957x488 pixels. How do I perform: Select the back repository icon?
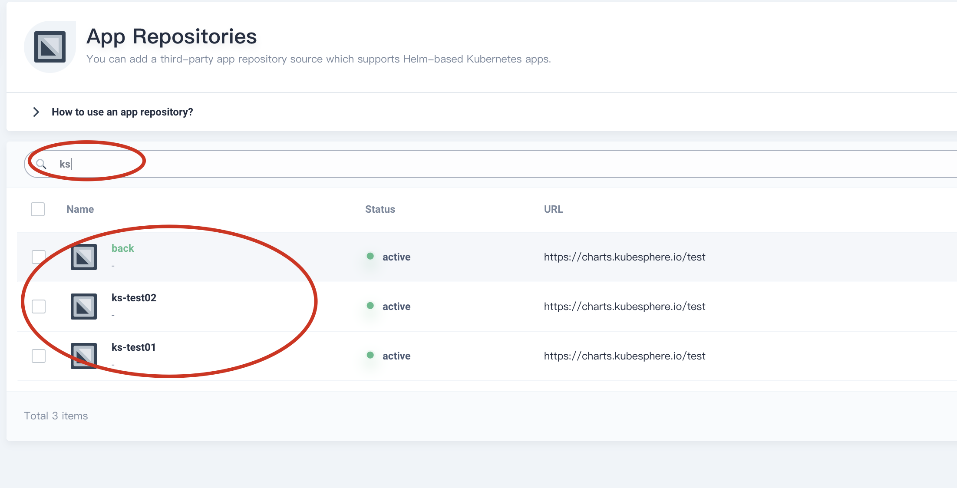point(83,257)
